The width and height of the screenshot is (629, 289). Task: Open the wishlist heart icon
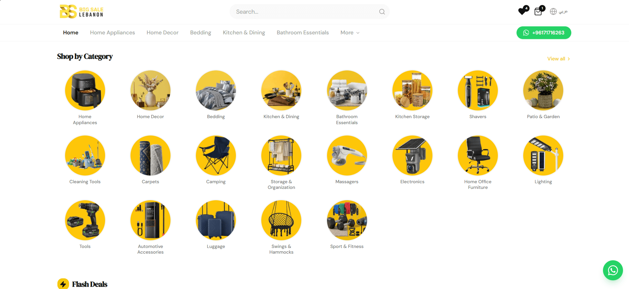tap(522, 11)
